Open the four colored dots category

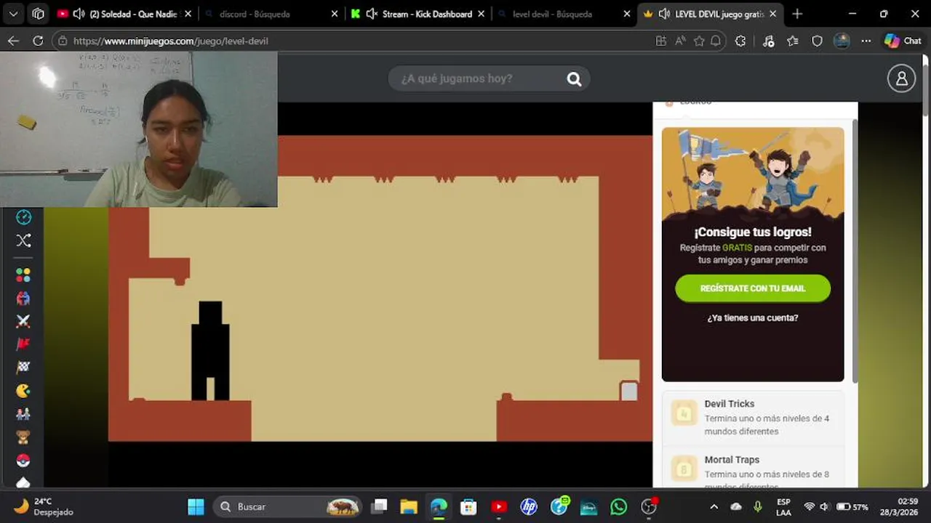click(x=23, y=275)
